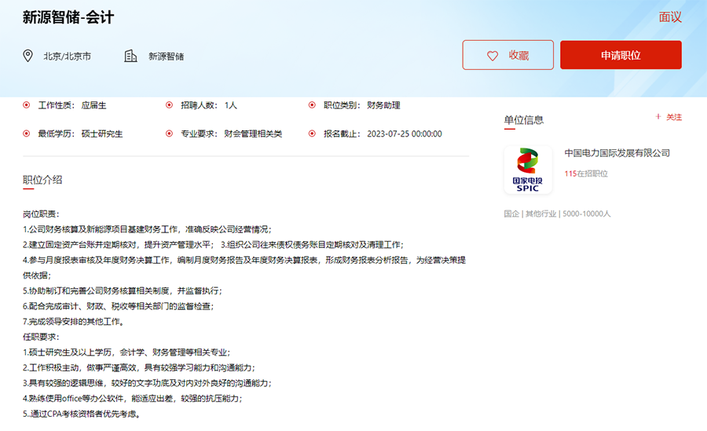This screenshot has width=707, height=431.
Task: Click the heart icon in 收藏
Action: [493, 56]
